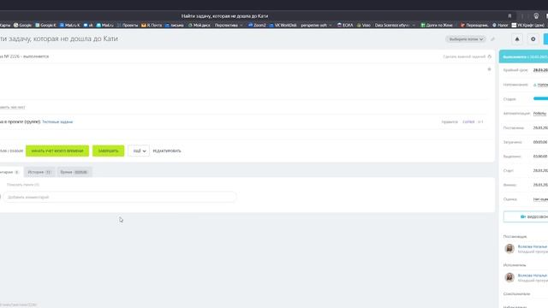Open the Проекты bookmark
The image size is (548, 308).
(x=128, y=25)
